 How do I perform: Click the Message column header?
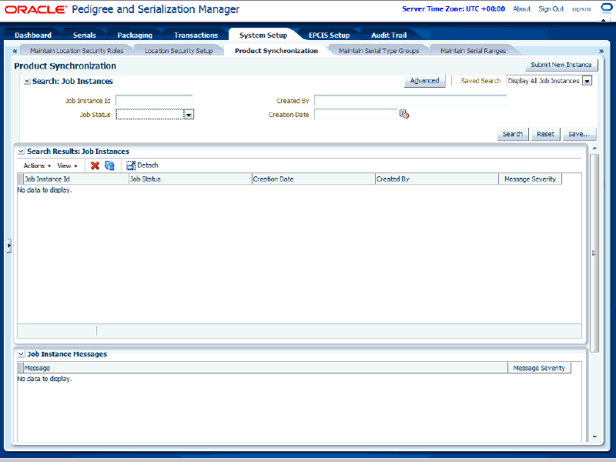pos(266,368)
